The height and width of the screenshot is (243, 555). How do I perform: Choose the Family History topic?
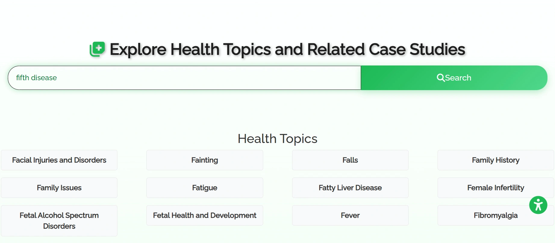[x=495, y=160]
